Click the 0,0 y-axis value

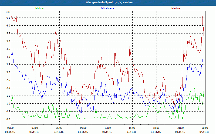point(8,119)
